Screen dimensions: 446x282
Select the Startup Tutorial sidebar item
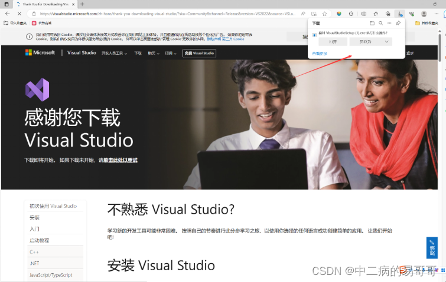(x=40, y=240)
